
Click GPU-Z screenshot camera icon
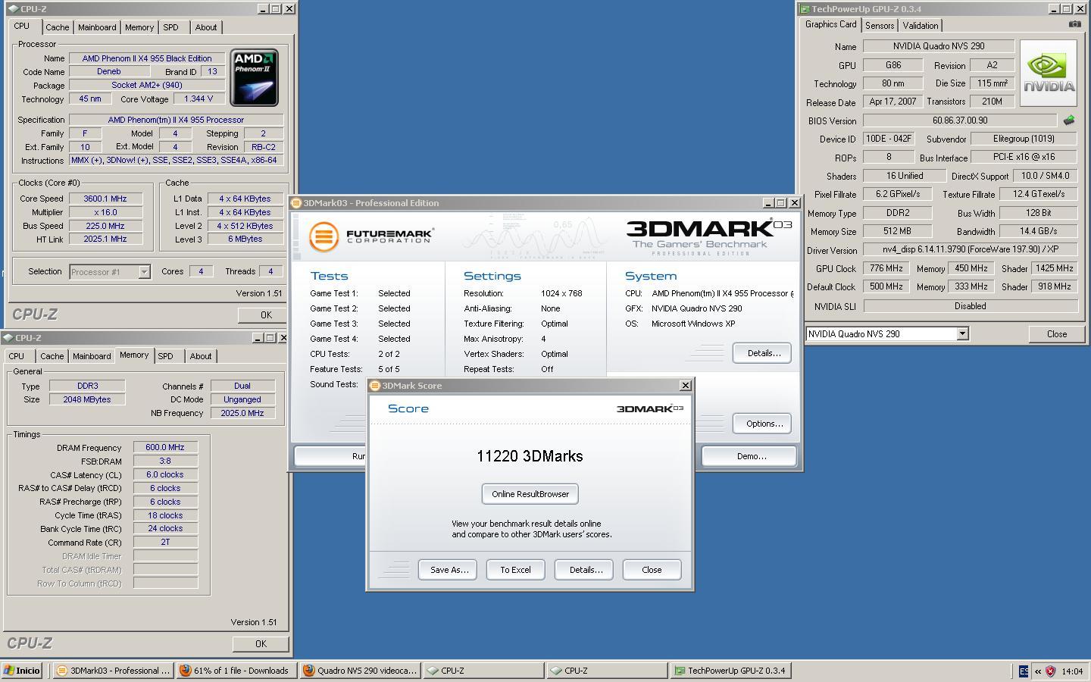click(x=1074, y=24)
